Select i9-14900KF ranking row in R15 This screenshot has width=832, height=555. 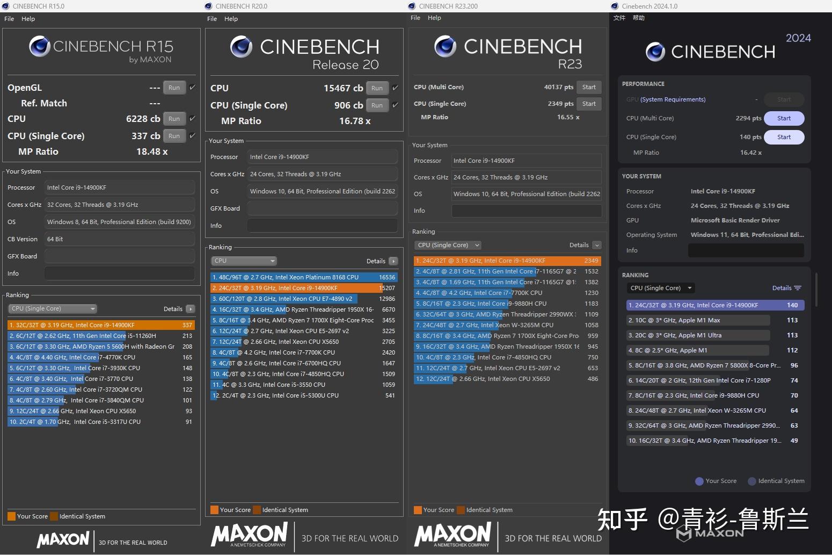click(101, 325)
